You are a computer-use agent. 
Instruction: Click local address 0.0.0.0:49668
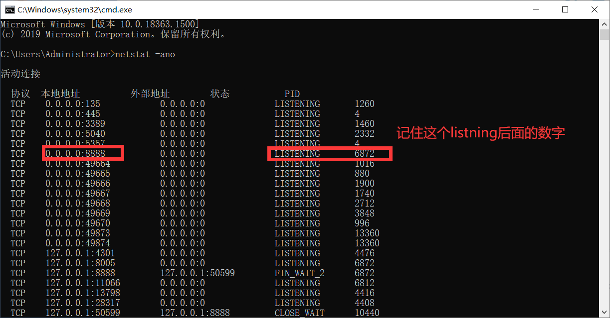(x=78, y=204)
